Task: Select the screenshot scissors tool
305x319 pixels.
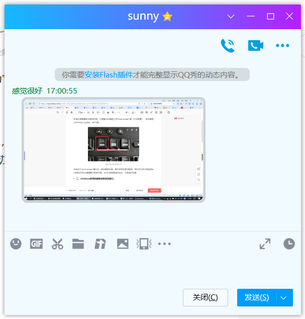Action: 57,244
